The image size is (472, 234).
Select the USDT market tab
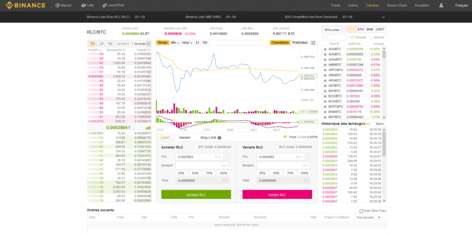click(x=380, y=29)
